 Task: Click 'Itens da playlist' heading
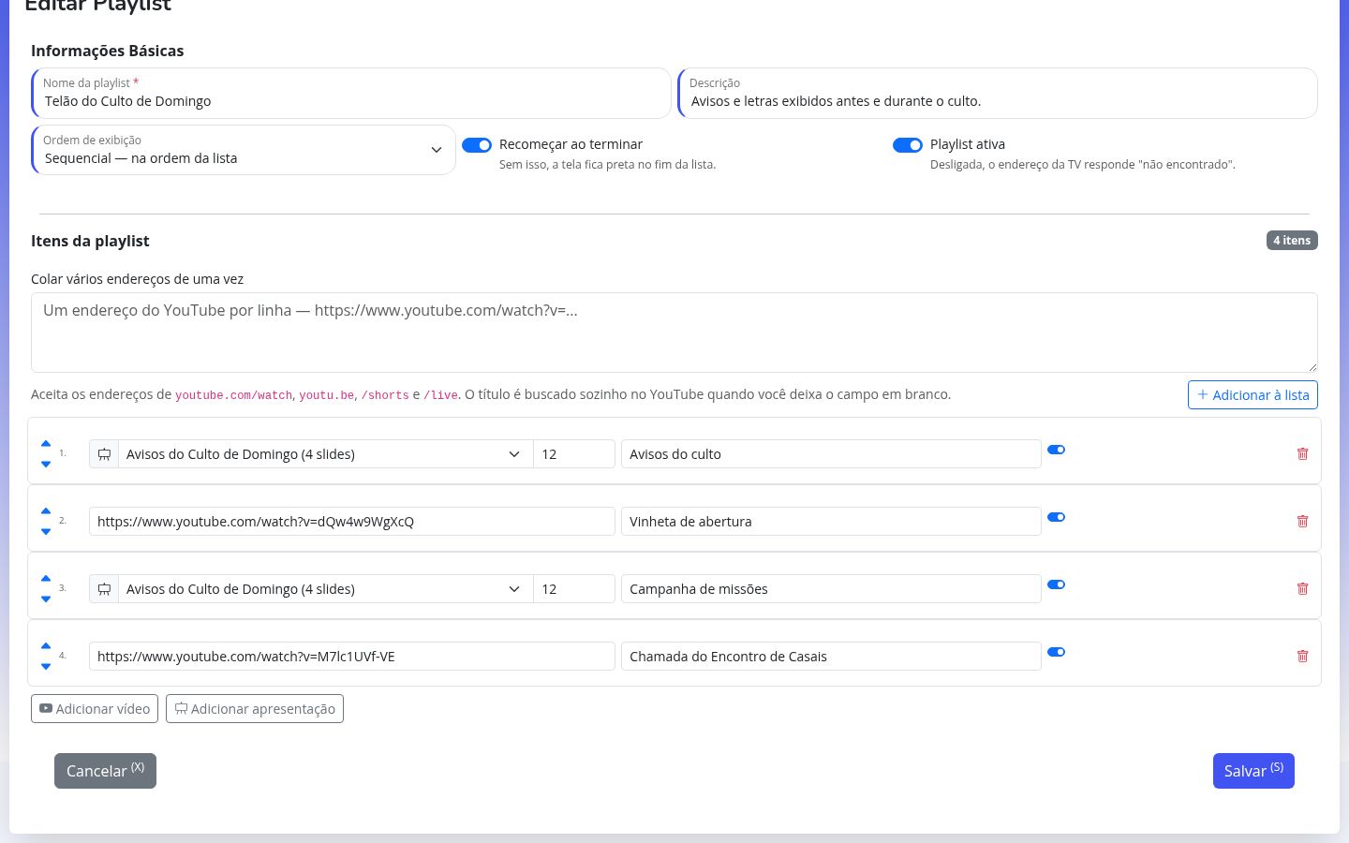coord(90,241)
